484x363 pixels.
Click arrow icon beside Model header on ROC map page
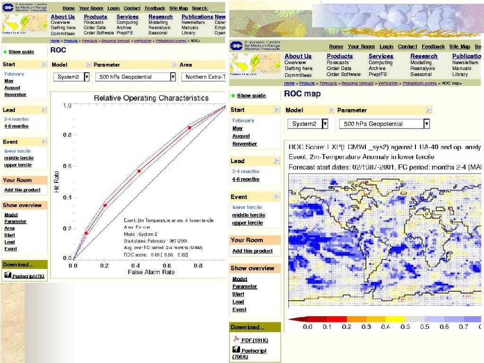pos(331,110)
